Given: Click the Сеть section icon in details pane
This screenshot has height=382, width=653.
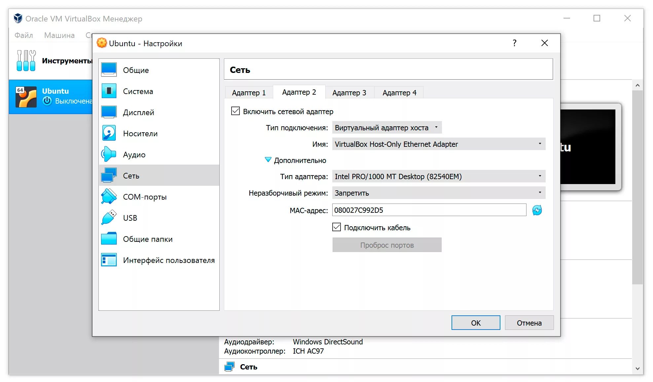Looking at the screenshot, I should click(230, 366).
